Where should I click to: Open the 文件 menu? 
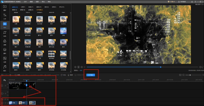coord(25,2)
